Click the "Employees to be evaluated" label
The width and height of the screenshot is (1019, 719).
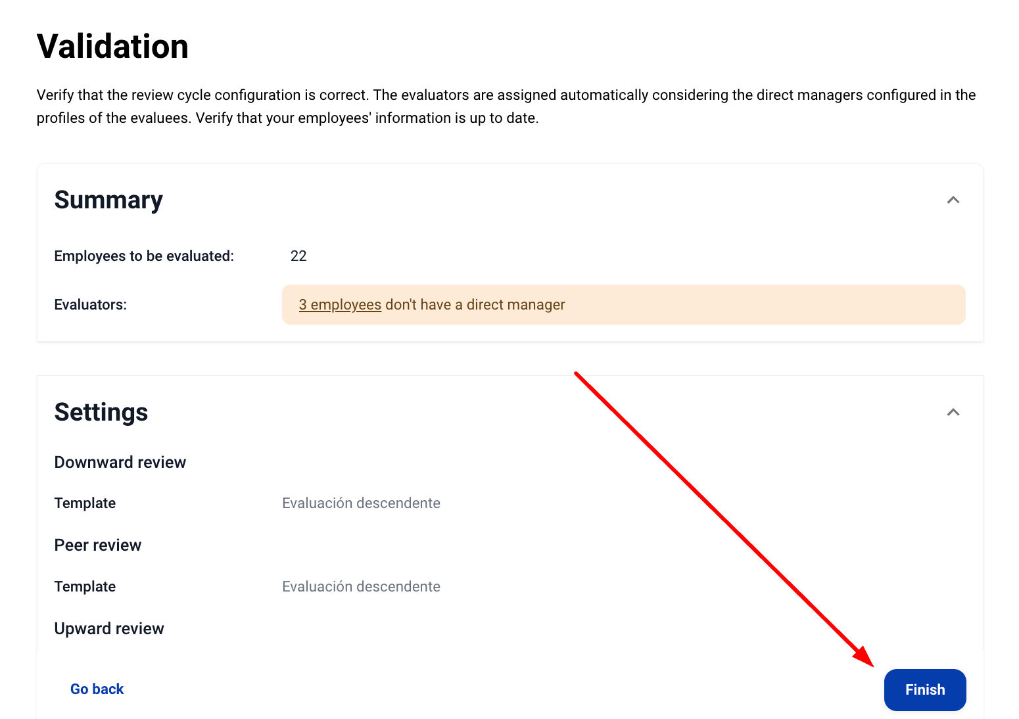pyautogui.click(x=144, y=256)
